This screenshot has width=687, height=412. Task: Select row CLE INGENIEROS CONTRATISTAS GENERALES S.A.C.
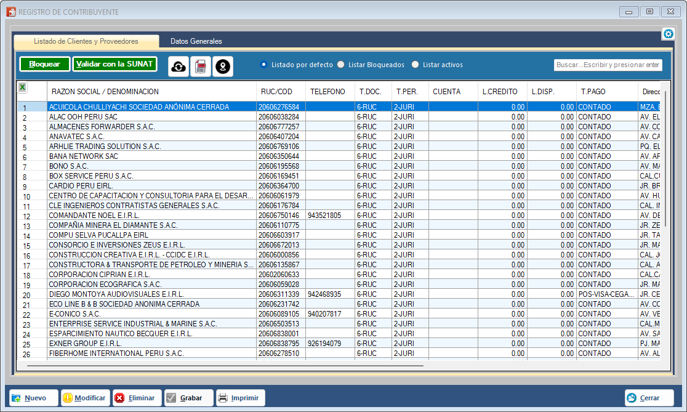tap(339, 206)
